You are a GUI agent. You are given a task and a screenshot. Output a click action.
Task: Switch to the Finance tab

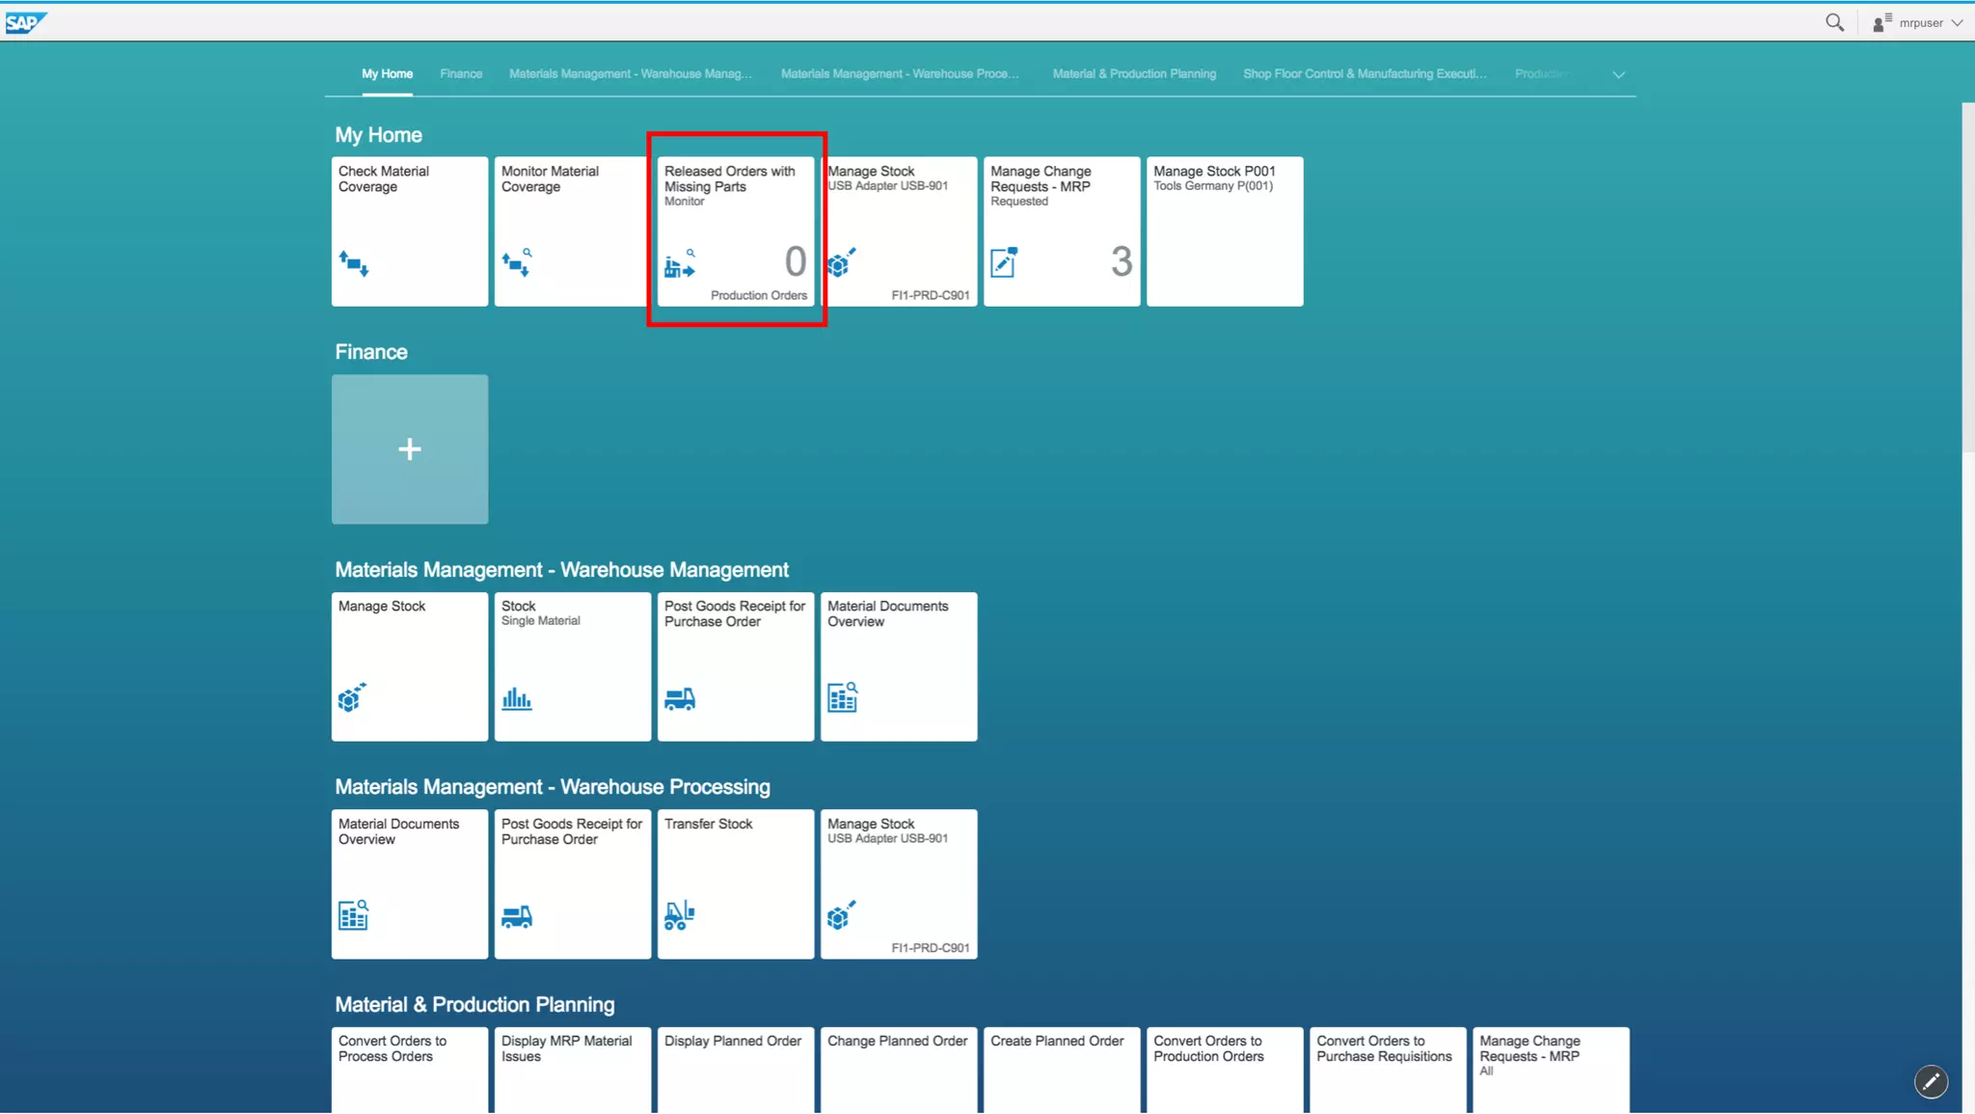(461, 73)
